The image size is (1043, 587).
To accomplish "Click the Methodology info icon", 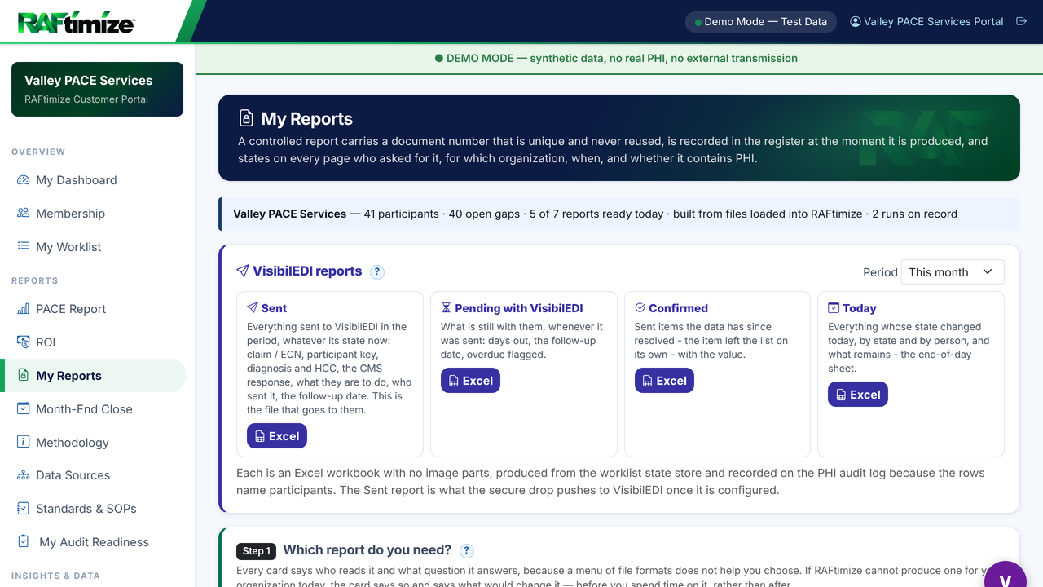I will coord(23,443).
